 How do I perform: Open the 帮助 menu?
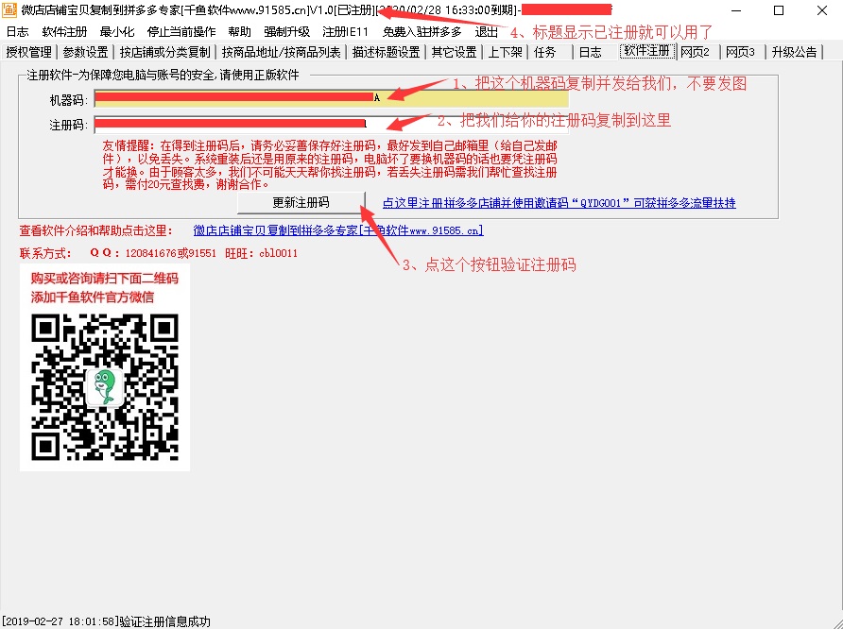[x=240, y=32]
